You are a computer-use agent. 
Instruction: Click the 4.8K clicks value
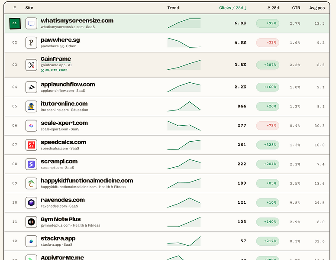[x=240, y=42]
